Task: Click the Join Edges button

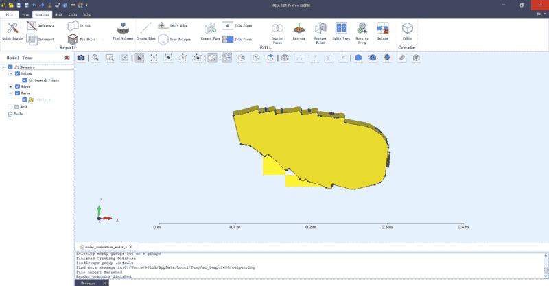Action: click(237, 26)
